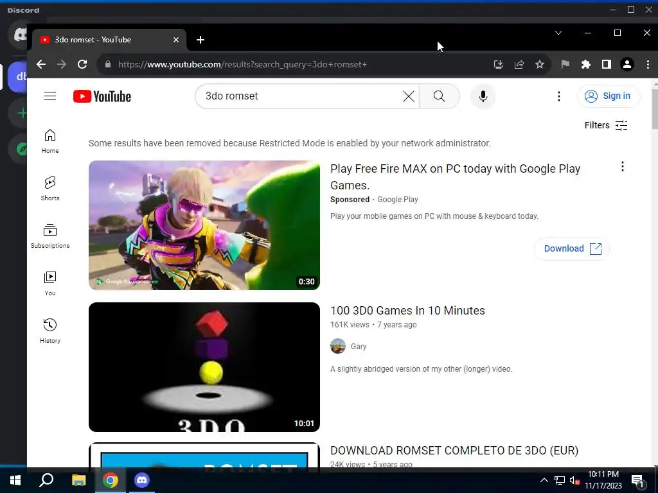Click the Free Fire MAX ad title

[x=455, y=177]
